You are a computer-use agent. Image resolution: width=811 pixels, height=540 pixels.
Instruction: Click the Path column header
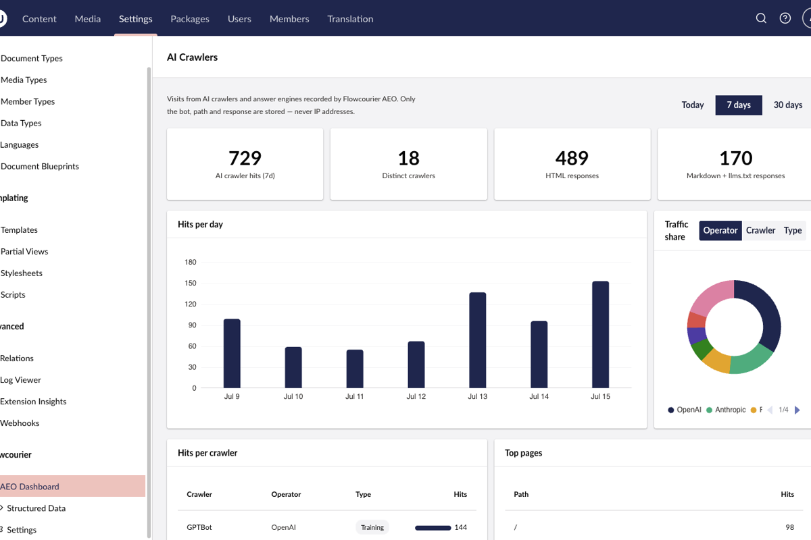tap(521, 494)
